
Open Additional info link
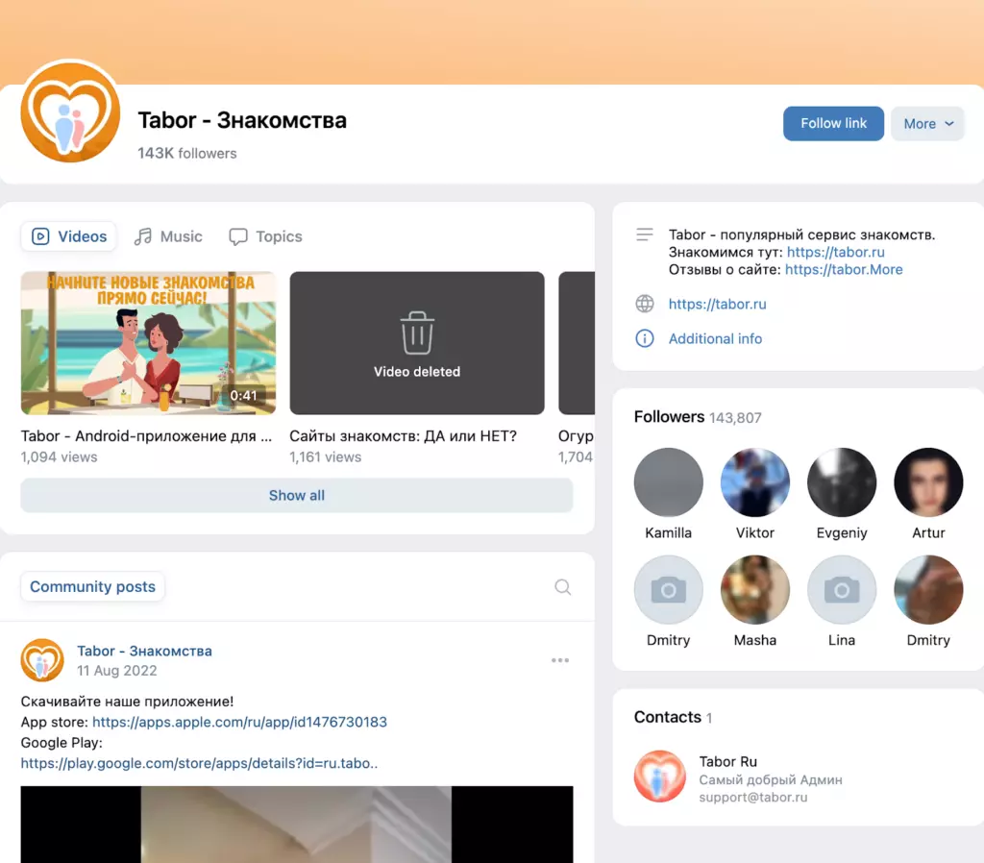pyautogui.click(x=715, y=339)
